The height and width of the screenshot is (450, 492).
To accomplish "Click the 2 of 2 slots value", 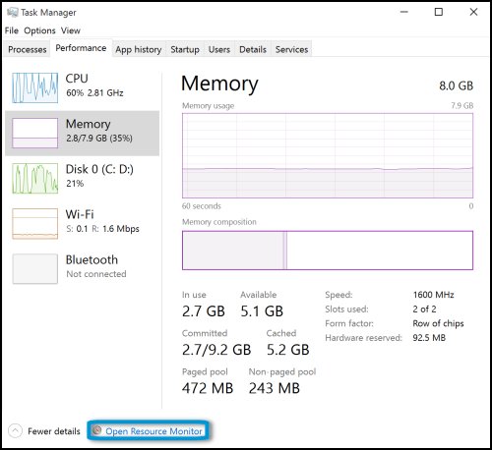I will (424, 309).
